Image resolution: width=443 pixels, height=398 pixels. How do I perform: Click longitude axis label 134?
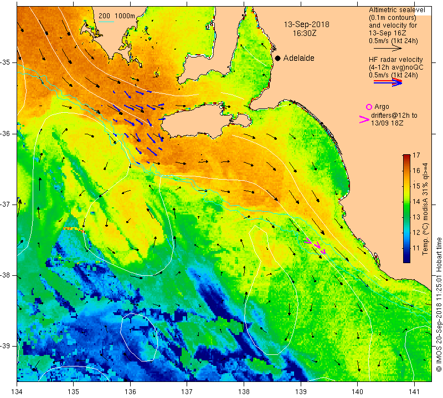point(17,391)
